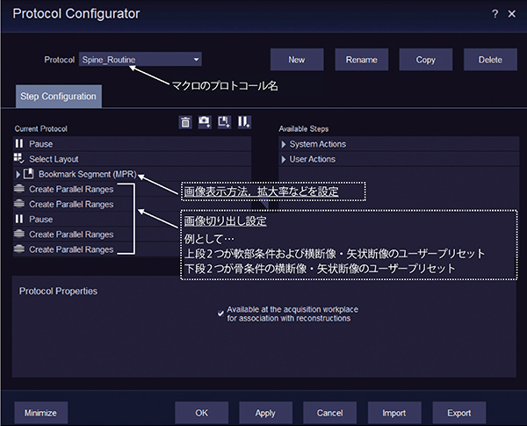
Task: Click the trash delete step icon
Action: click(185, 123)
